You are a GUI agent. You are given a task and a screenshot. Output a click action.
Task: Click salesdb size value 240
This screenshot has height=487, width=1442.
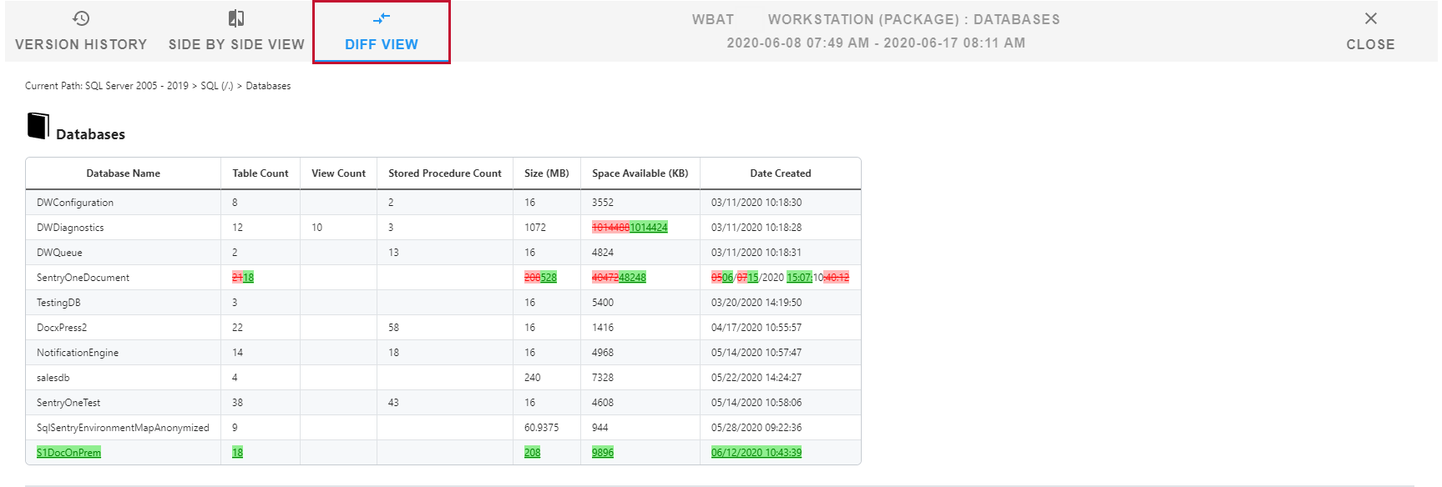(x=532, y=378)
